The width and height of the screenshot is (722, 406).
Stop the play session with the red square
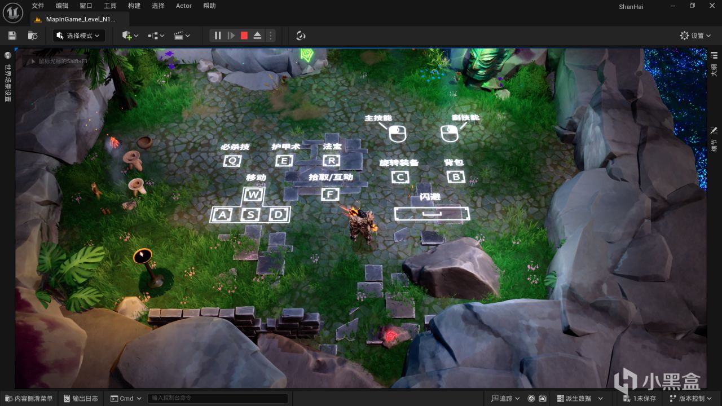pyautogui.click(x=244, y=36)
